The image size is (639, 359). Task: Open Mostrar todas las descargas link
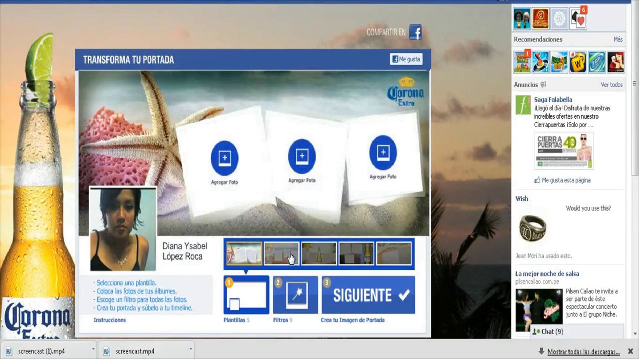pyautogui.click(x=583, y=352)
